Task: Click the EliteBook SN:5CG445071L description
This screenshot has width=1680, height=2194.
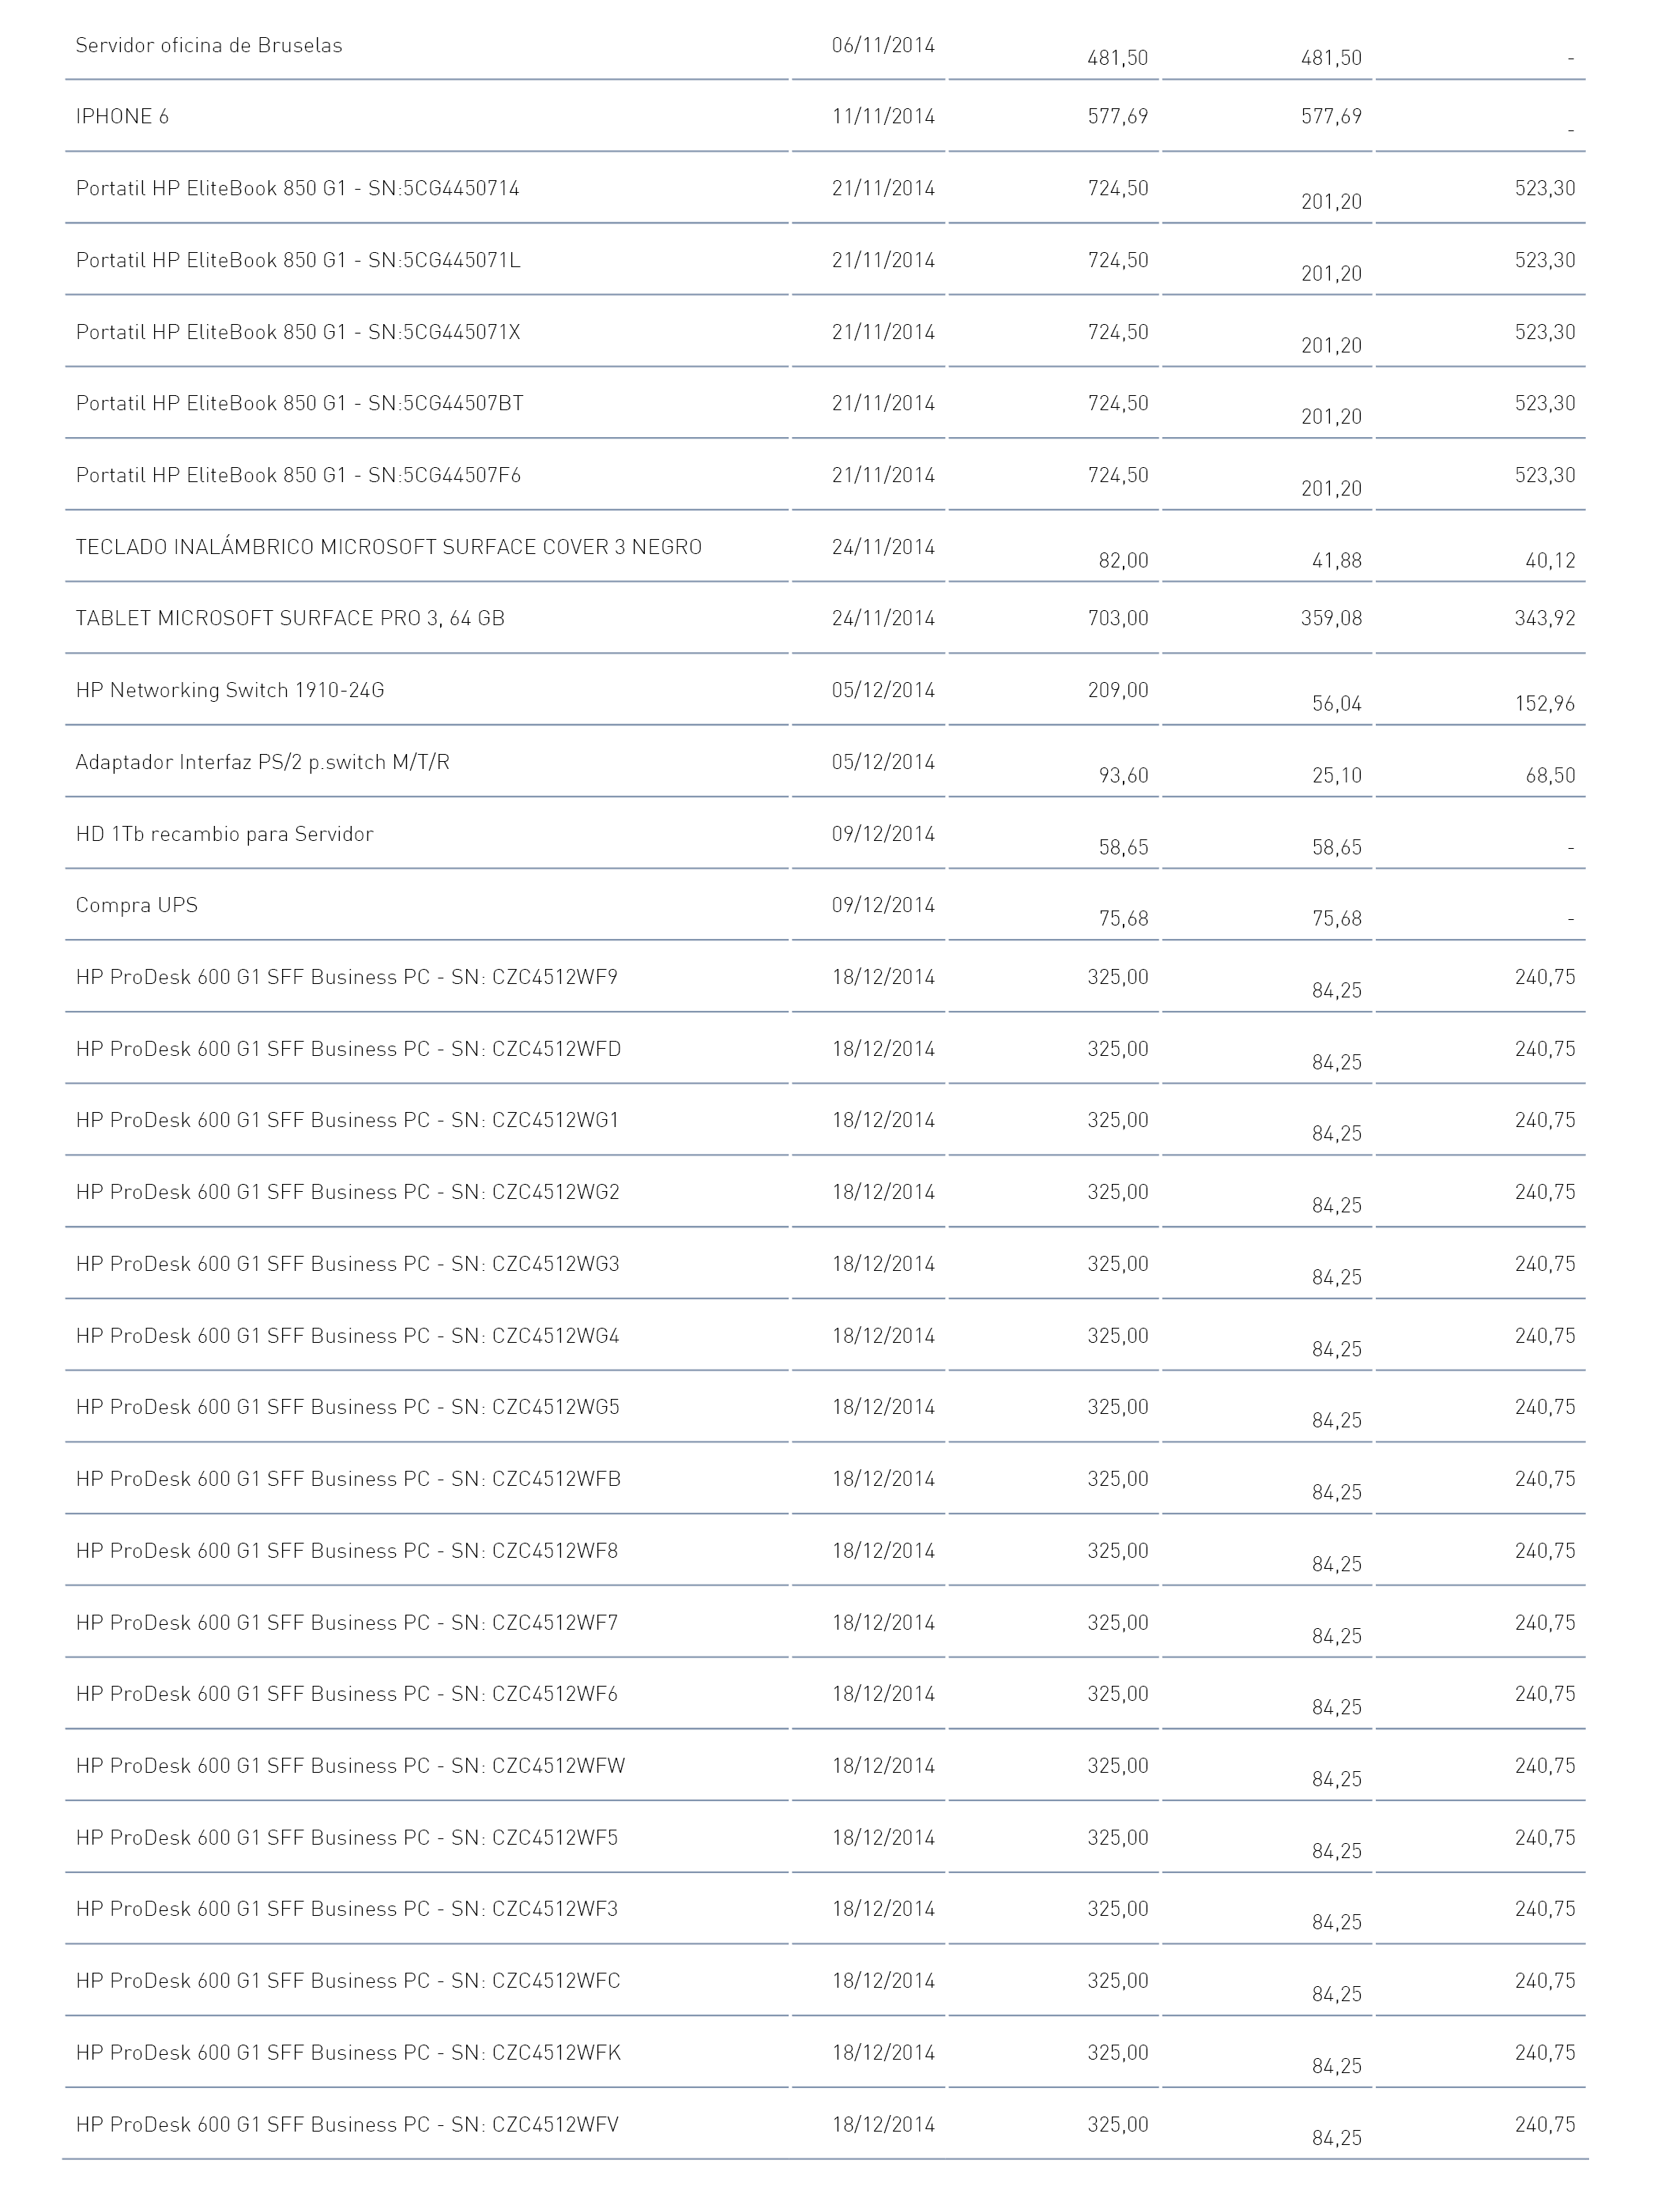Action: pos(298,261)
